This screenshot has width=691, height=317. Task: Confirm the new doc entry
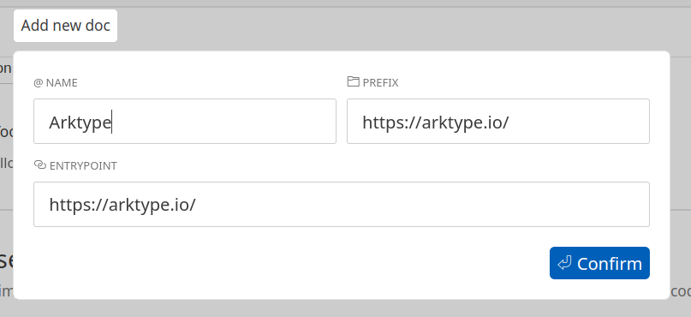click(599, 263)
